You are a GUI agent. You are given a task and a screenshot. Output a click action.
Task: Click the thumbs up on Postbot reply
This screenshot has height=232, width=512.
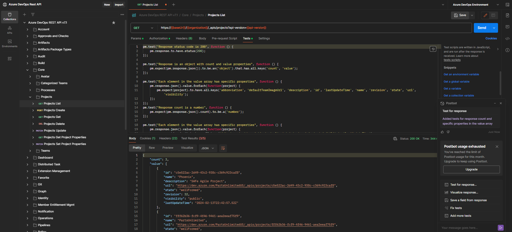[x=442, y=132]
